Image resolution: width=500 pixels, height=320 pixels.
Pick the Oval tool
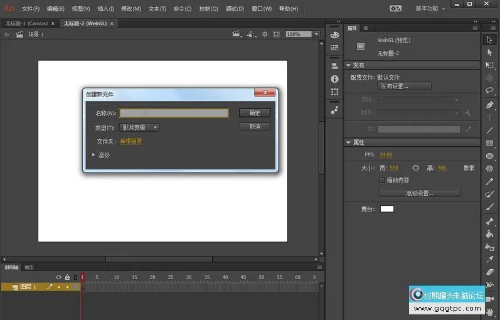pyautogui.click(x=490, y=156)
